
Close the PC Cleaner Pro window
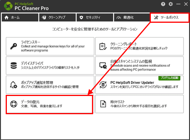click(186, 4)
